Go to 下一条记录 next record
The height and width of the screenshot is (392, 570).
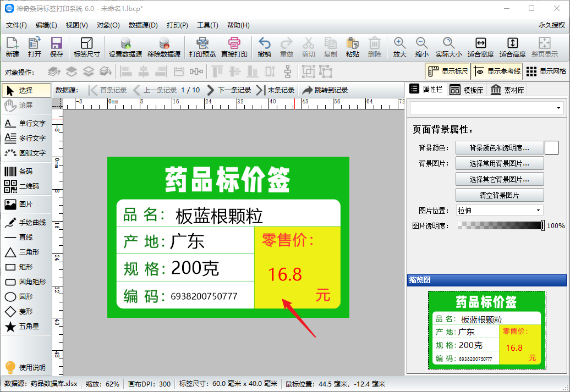229,90
